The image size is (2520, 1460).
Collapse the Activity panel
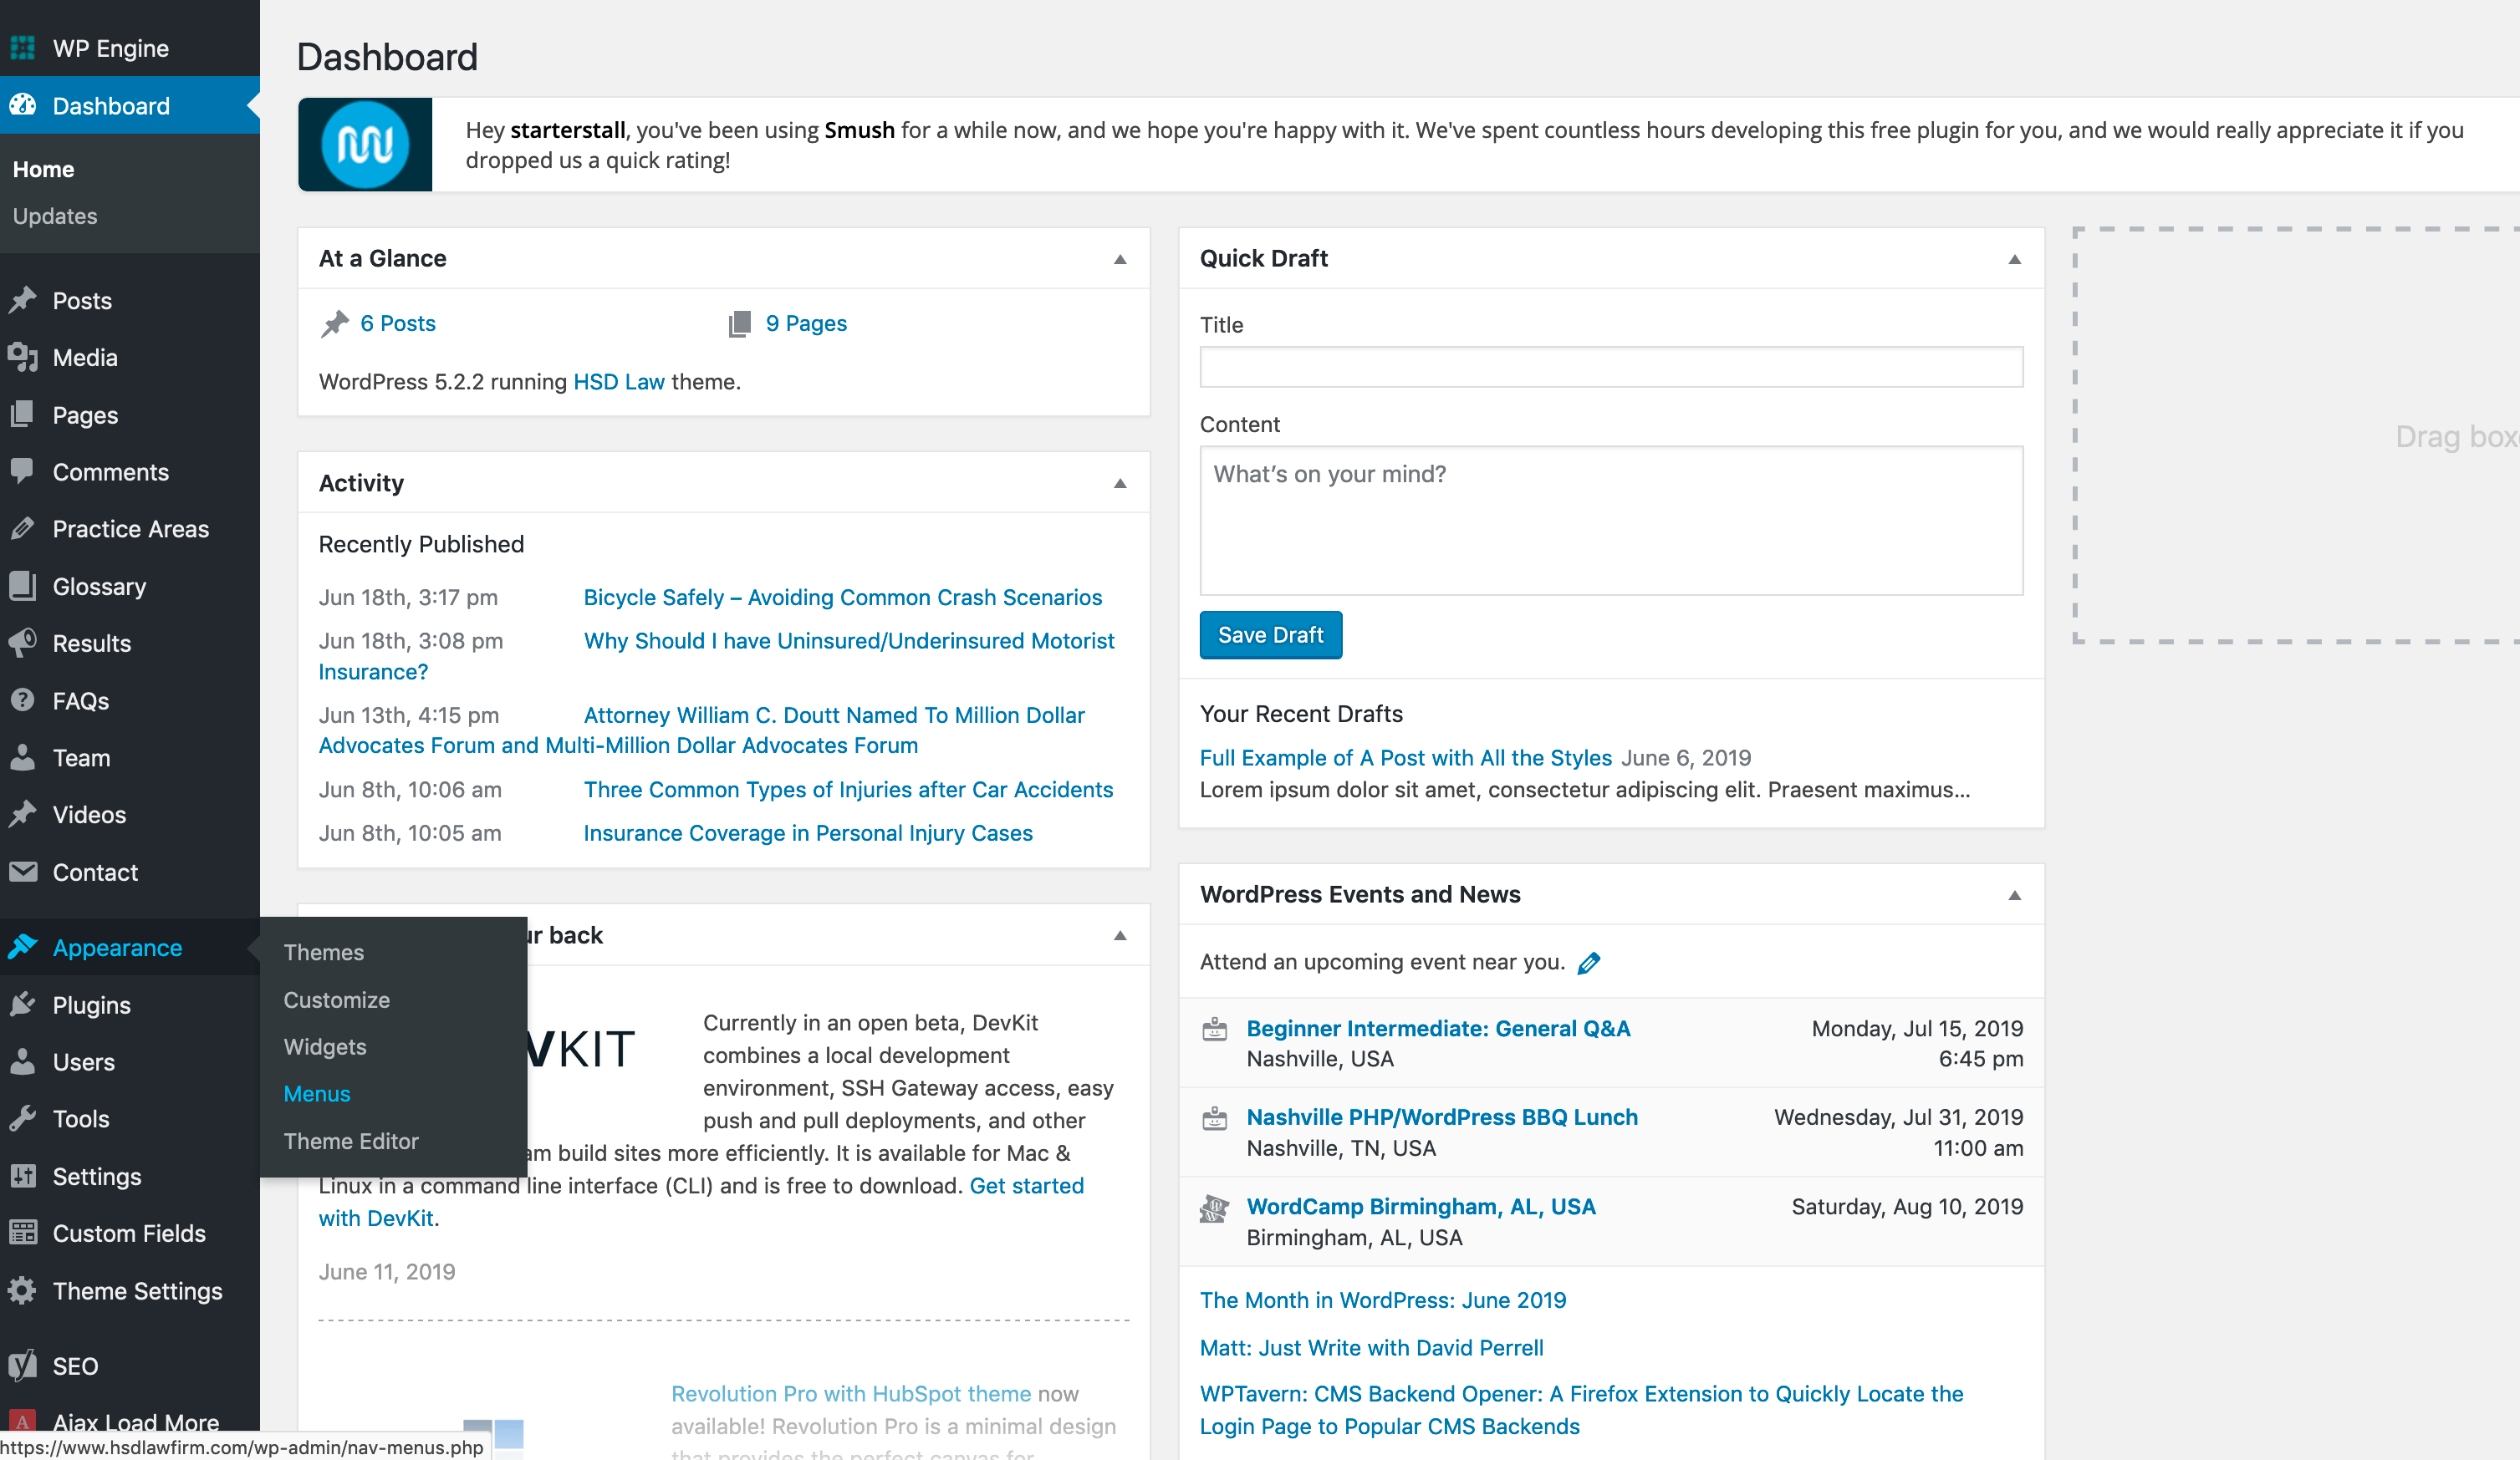[x=1120, y=484]
